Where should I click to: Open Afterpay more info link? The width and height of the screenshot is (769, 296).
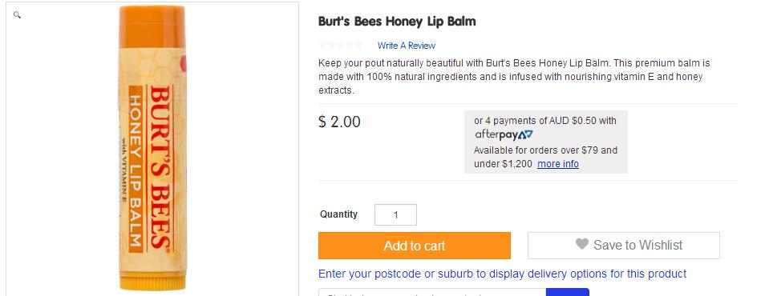coord(558,164)
